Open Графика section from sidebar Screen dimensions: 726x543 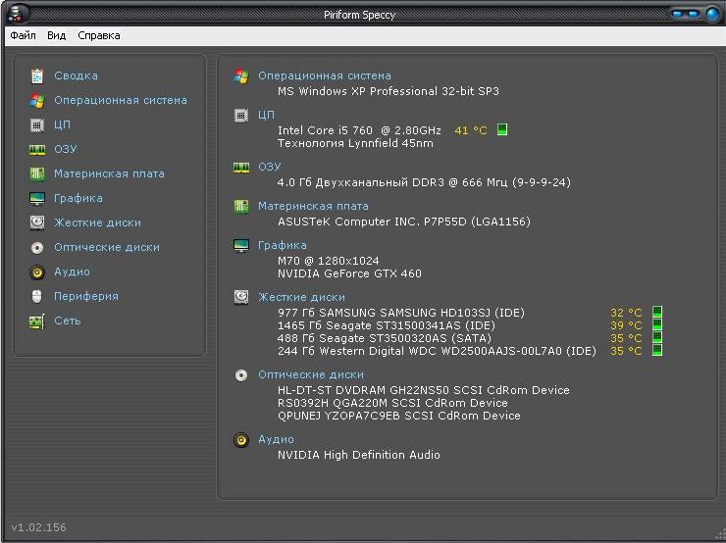tap(78, 198)
